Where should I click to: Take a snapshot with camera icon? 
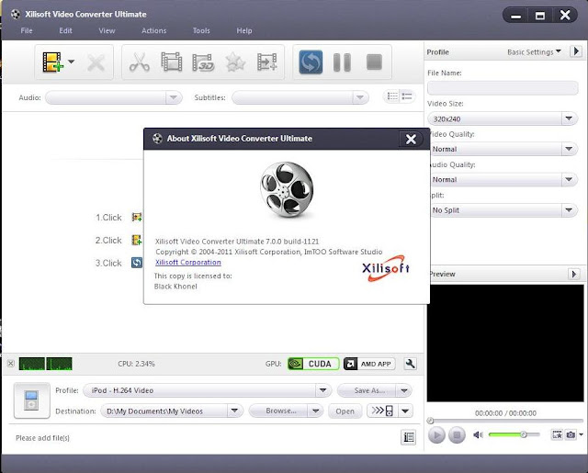[571, 434]
